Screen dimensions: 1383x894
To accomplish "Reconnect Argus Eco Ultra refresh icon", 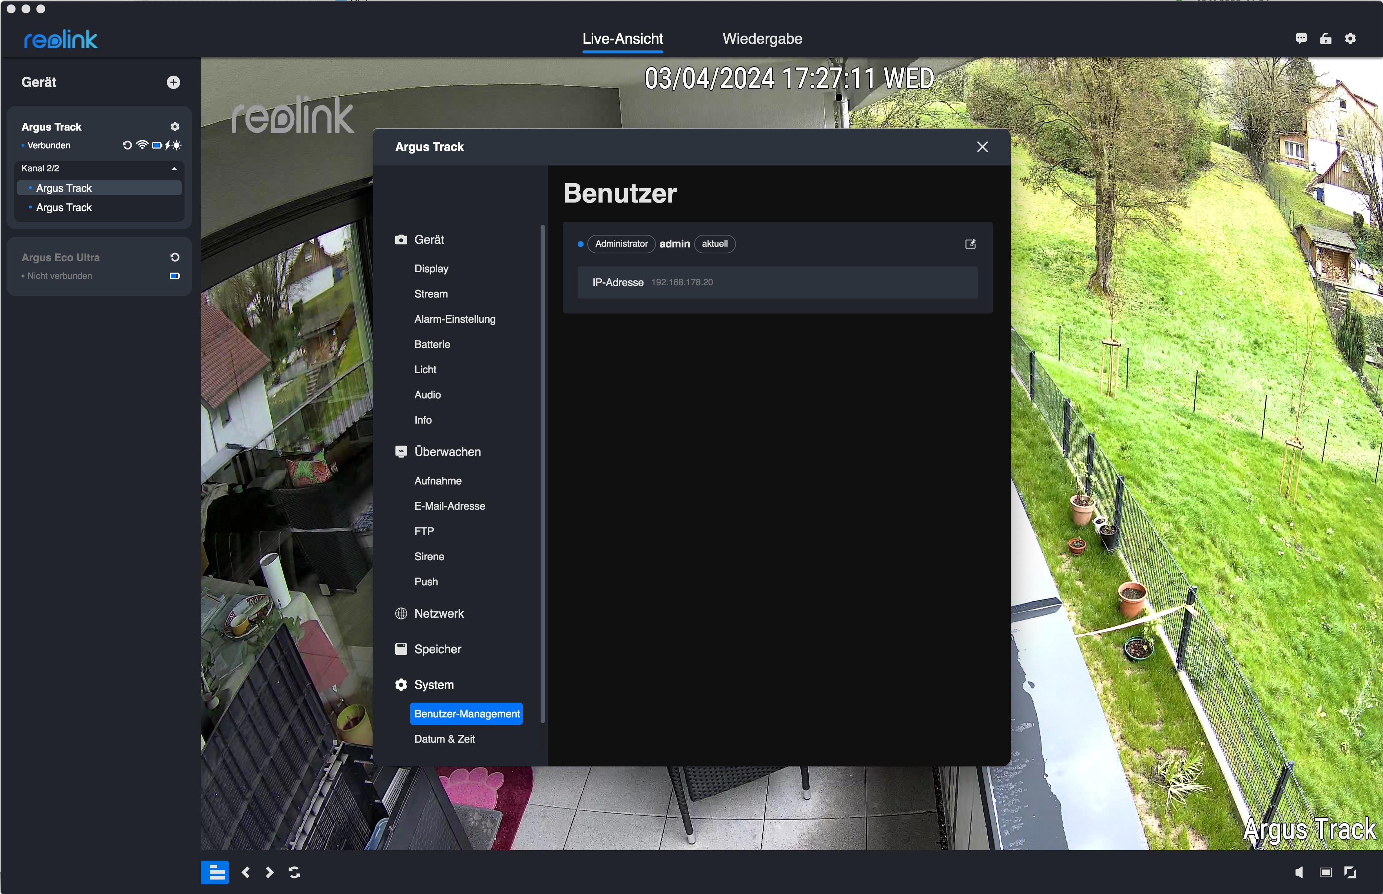I will coord(175,257).
